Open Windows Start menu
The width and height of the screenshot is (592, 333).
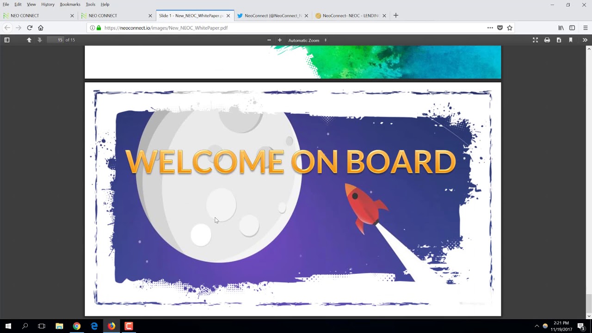(x=8, y=326)
